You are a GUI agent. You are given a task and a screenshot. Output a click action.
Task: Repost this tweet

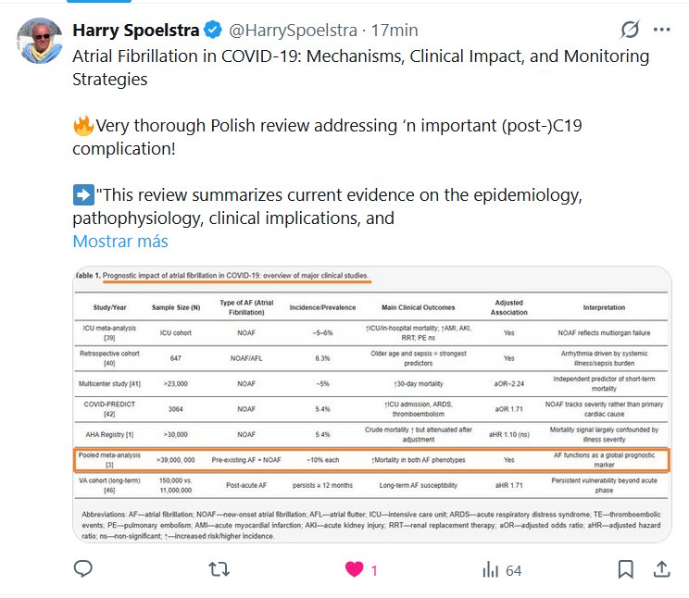coord(219,569)
